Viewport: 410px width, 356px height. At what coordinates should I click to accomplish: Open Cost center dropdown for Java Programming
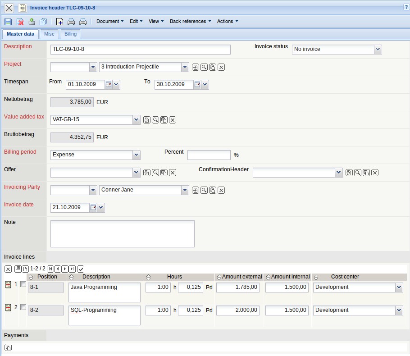[x=398, y=288]
